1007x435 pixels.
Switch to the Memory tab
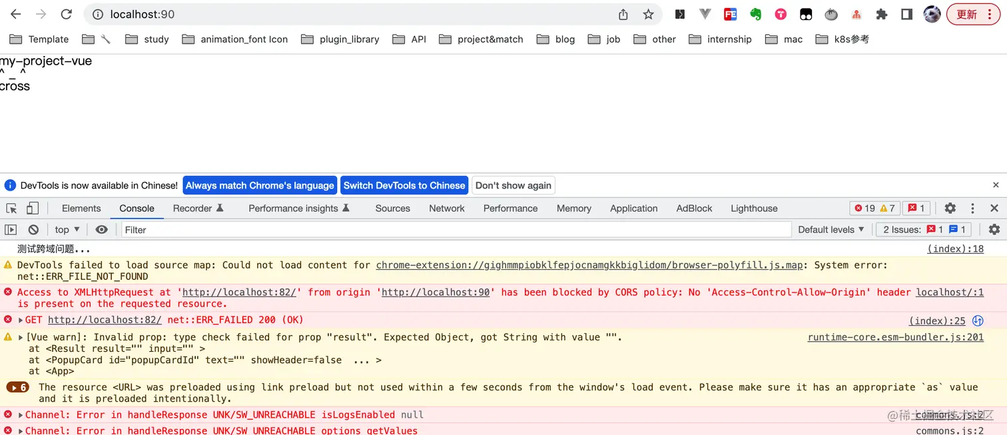click(574, 209)
